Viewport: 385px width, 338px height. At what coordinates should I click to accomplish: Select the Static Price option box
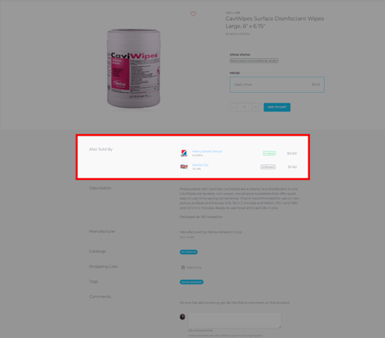[x=277, y=84]
